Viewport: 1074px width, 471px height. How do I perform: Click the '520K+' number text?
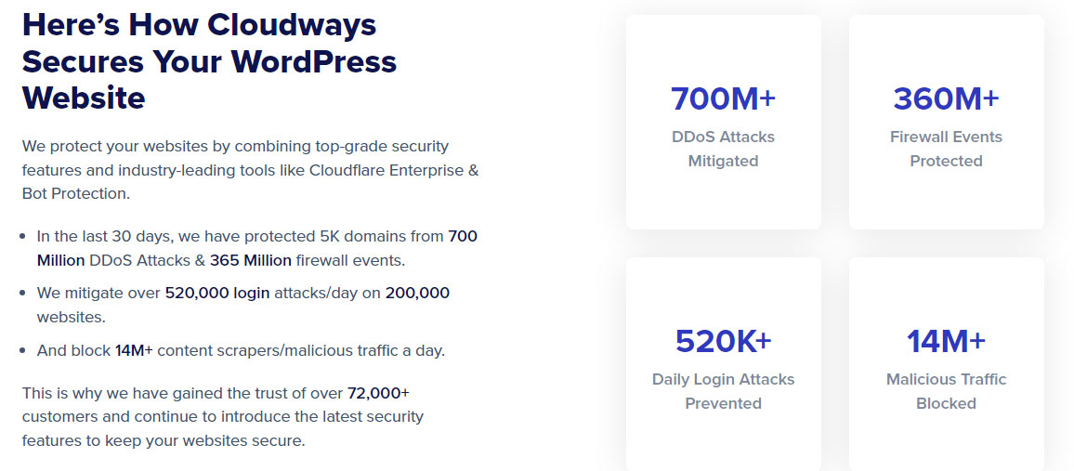tap(724, 341)
